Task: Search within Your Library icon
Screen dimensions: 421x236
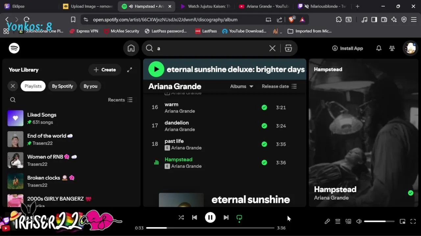Action: point(13,100)
